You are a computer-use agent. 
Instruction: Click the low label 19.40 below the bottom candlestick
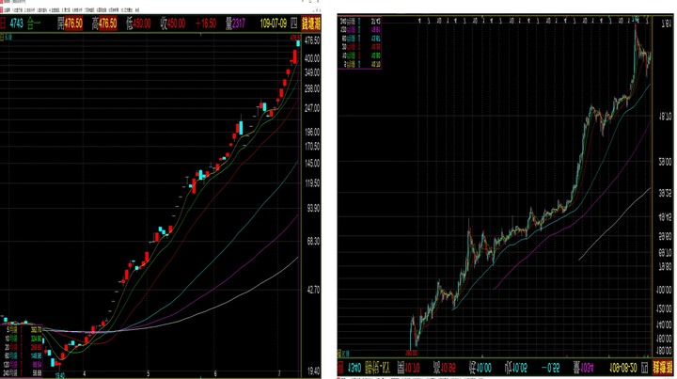(x=60, y=375)
